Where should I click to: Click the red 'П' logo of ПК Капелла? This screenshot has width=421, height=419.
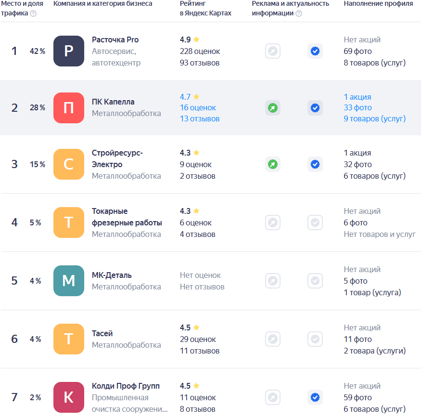(x=69, y=108)
